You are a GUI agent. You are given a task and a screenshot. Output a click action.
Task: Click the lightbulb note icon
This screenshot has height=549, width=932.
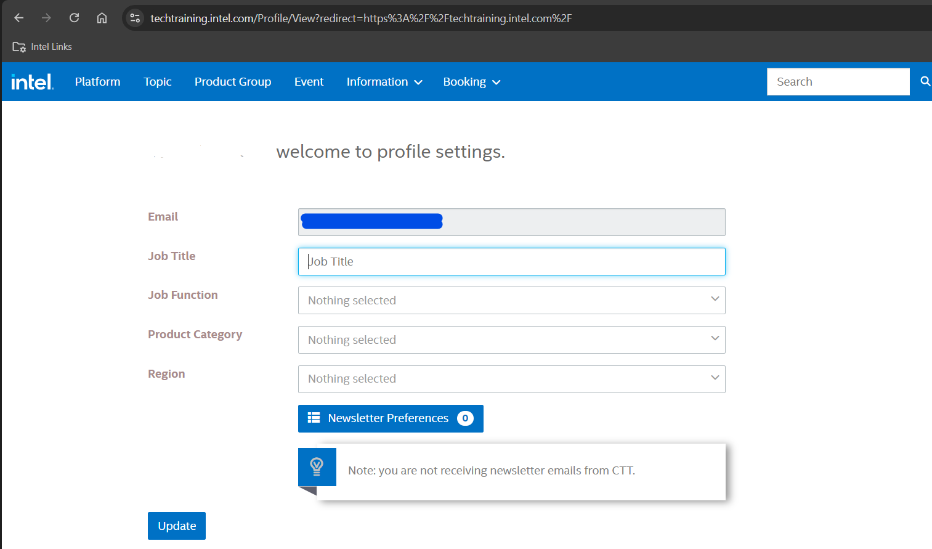tap(317, 466)
